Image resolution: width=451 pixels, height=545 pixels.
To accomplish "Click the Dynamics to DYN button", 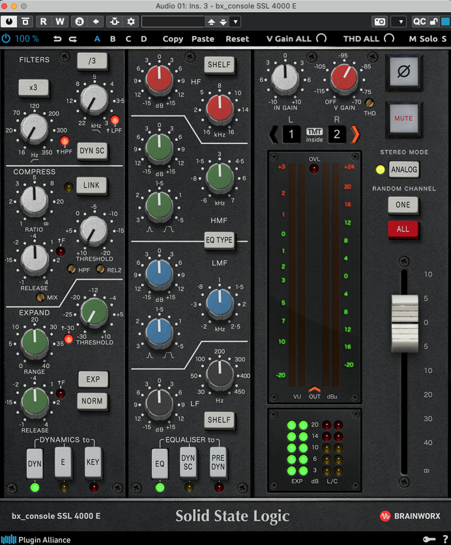I will [35, 464].
